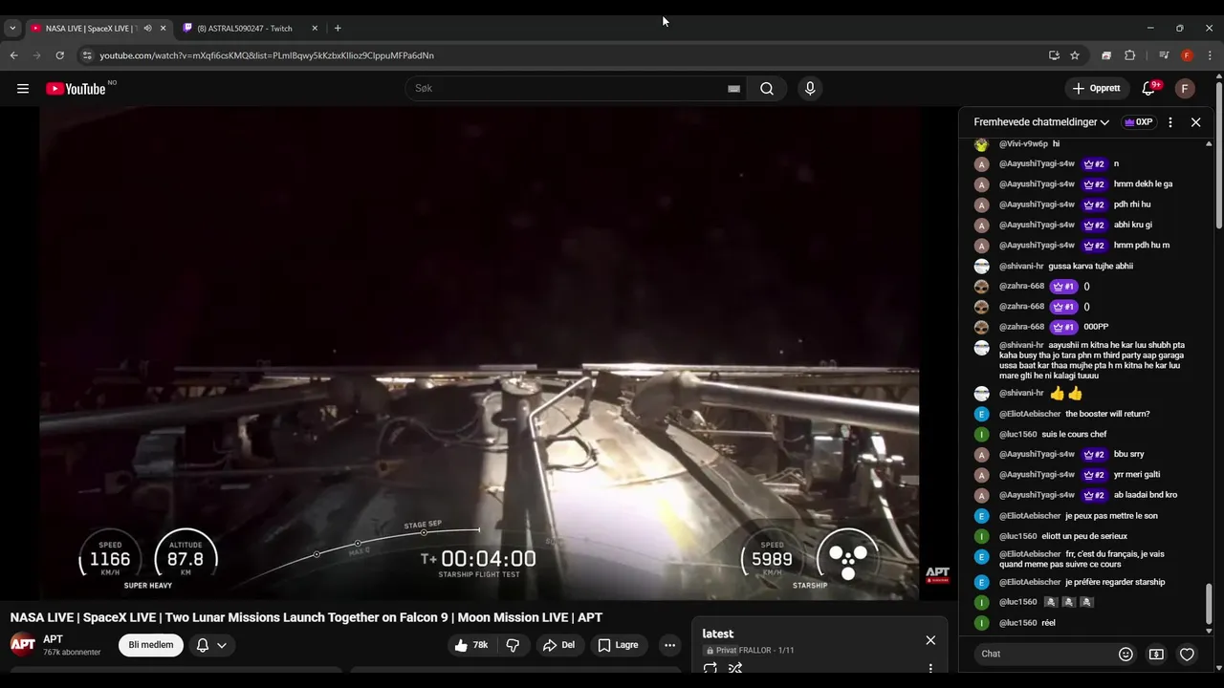This screenshot has height=688, width=1224.
Task: Bookmark this page with the star icon
Action: pyautogui.click(x=1075, y=55)
